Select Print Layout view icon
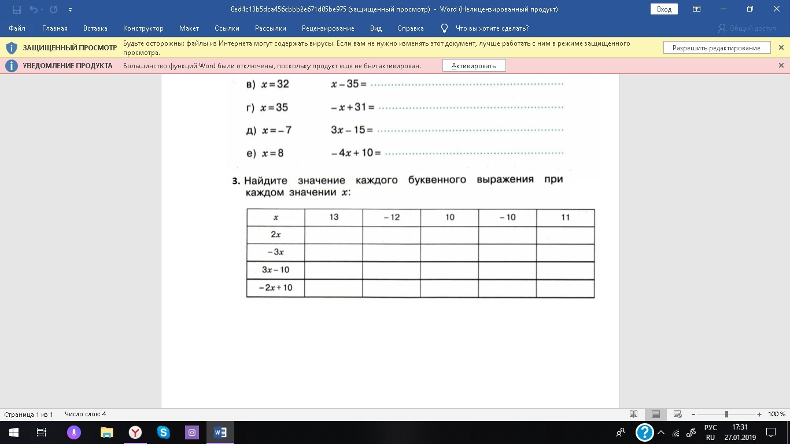Viewport: 790px width, 444px height. coord(655,415)
